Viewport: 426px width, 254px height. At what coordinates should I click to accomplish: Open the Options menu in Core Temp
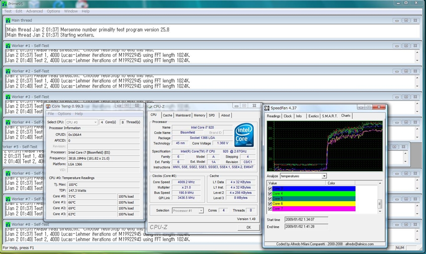point(64,114)
